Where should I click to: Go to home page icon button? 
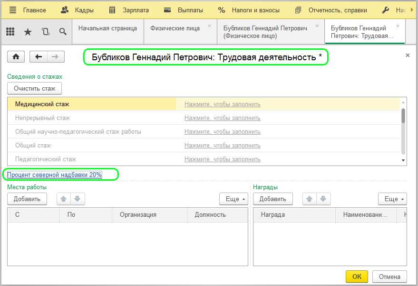(16, 57)
